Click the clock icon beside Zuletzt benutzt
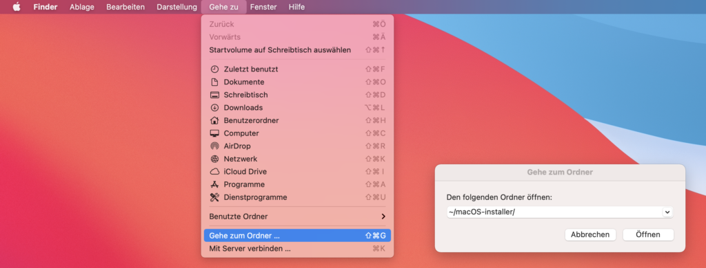This screenshot has width=706, height=268. pos(214,69)
